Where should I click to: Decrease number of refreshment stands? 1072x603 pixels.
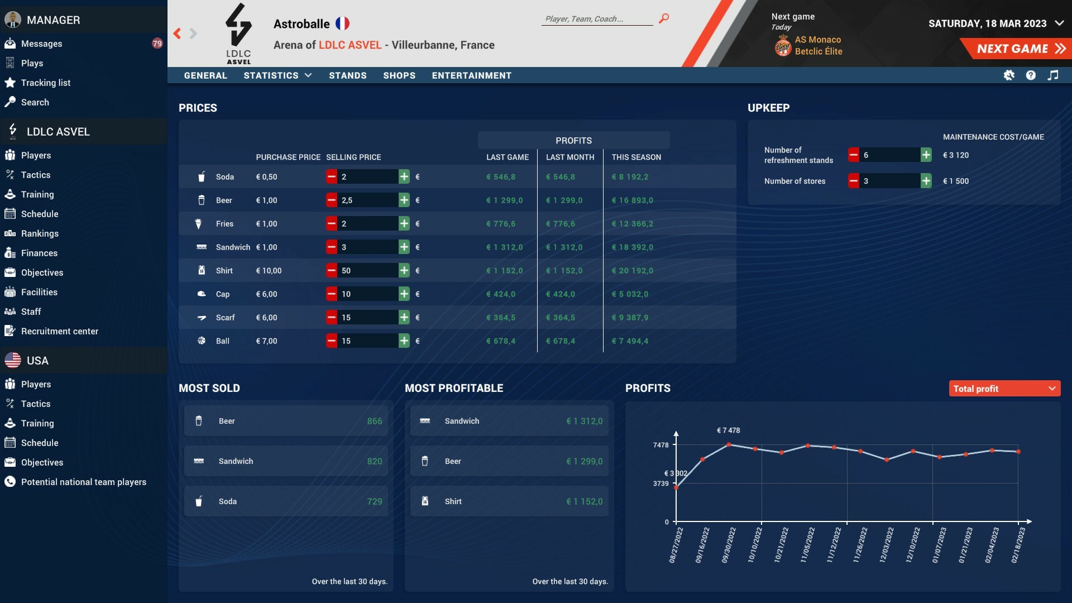[854, 155]
